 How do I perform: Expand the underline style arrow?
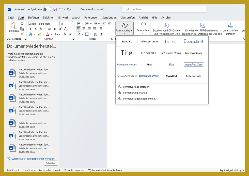click(x=45, y=29)
